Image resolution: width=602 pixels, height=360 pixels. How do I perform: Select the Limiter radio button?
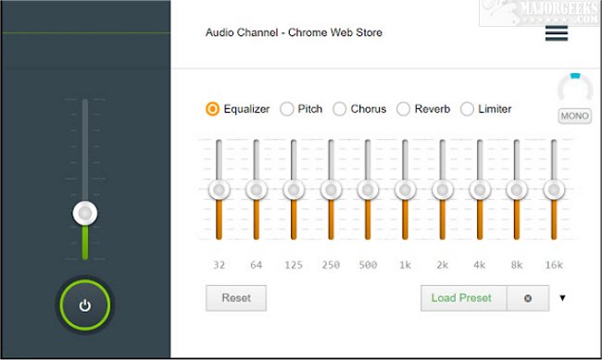click(467, 109)
